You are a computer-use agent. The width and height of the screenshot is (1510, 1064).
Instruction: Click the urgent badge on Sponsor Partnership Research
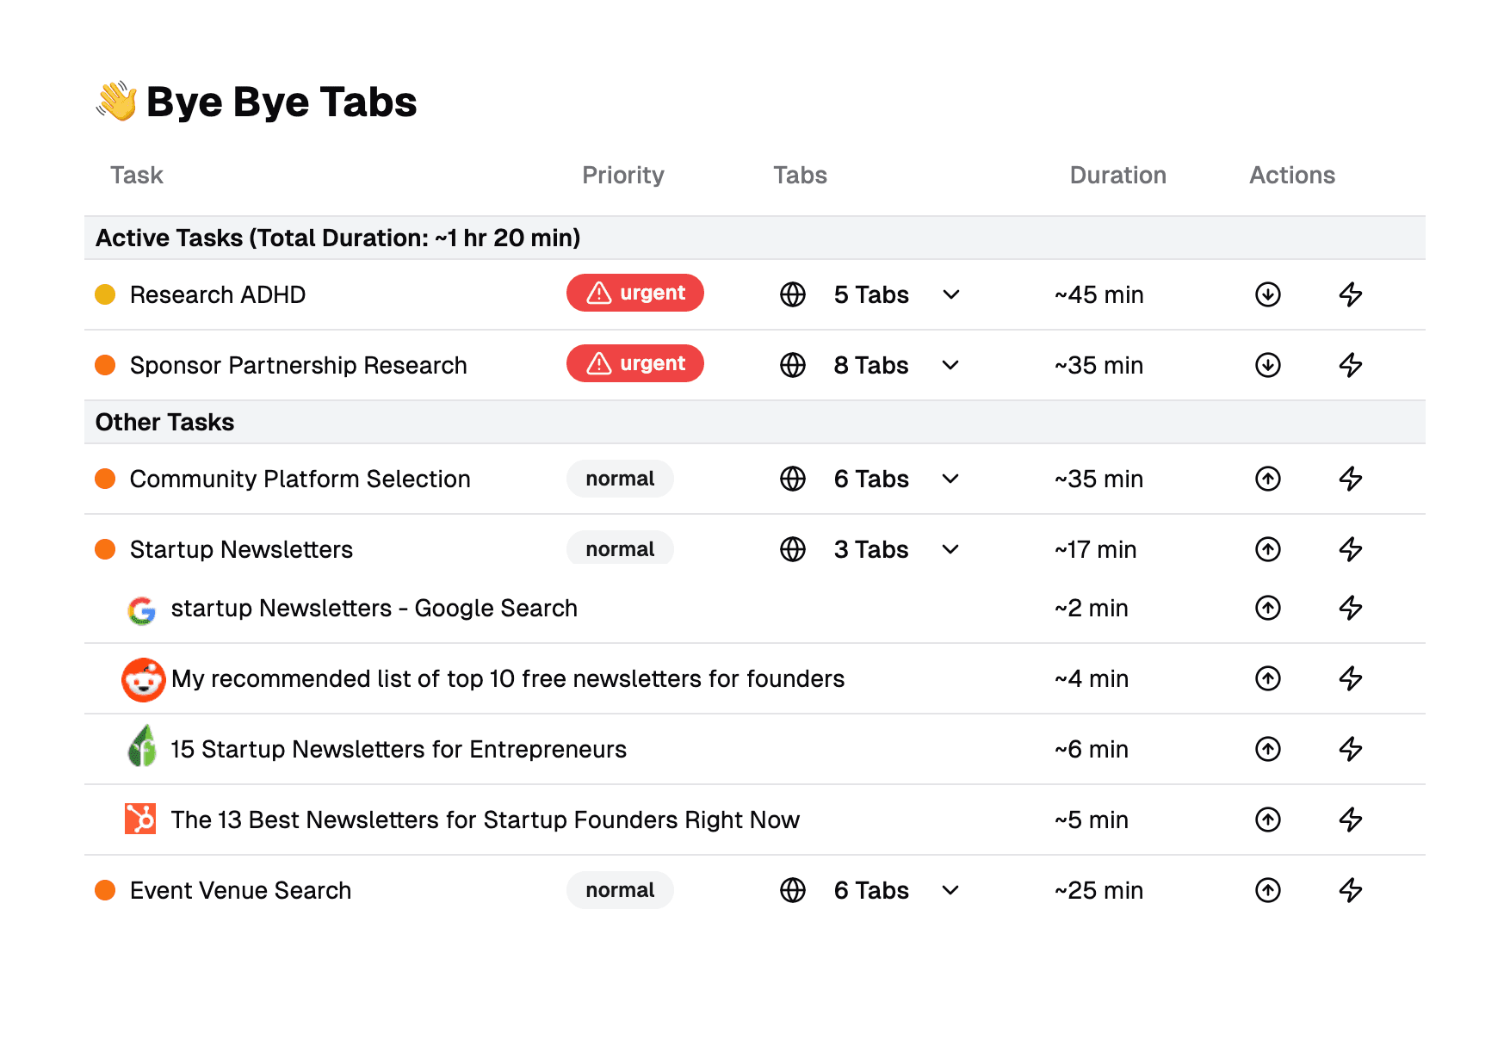click(635, 363)
